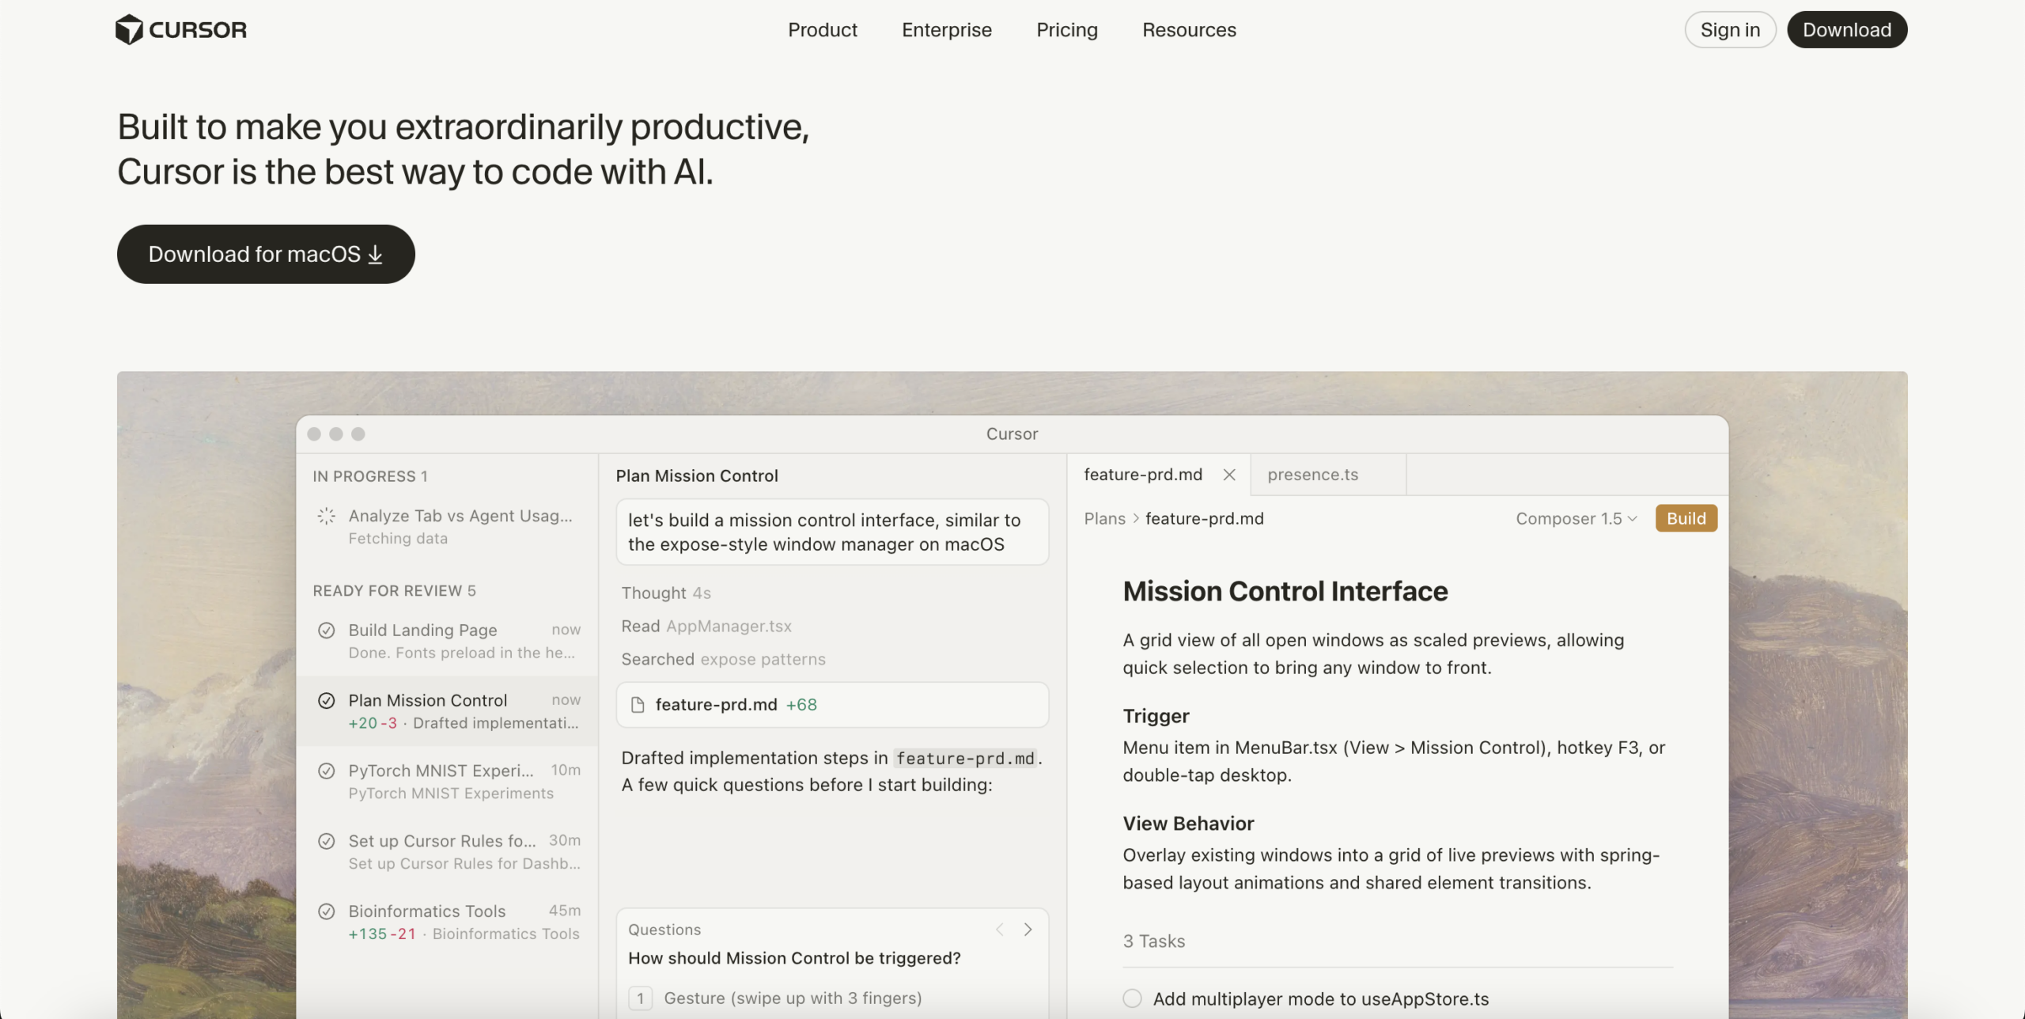2025x1019 pixels.
Task: Go to the next question arrow
Action: (1028, 930)
